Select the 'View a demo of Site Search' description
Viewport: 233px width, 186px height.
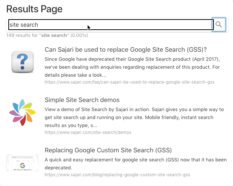pos(134,117)
